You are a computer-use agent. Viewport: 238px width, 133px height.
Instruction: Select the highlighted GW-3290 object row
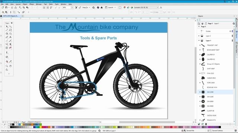215,92
